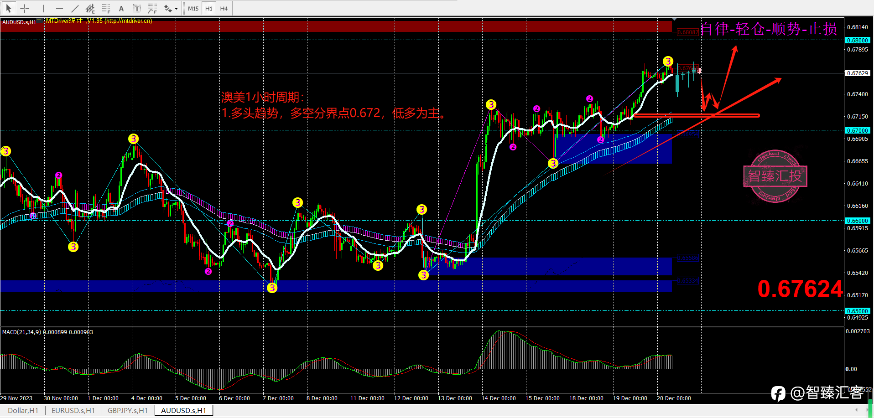Choose the Vertical Line drawing tool
Screen dimensions: 874x418
tap(44, 8)
